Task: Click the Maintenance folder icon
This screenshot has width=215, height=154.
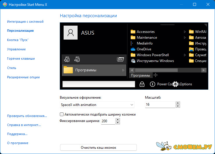Action: (133, 37)
